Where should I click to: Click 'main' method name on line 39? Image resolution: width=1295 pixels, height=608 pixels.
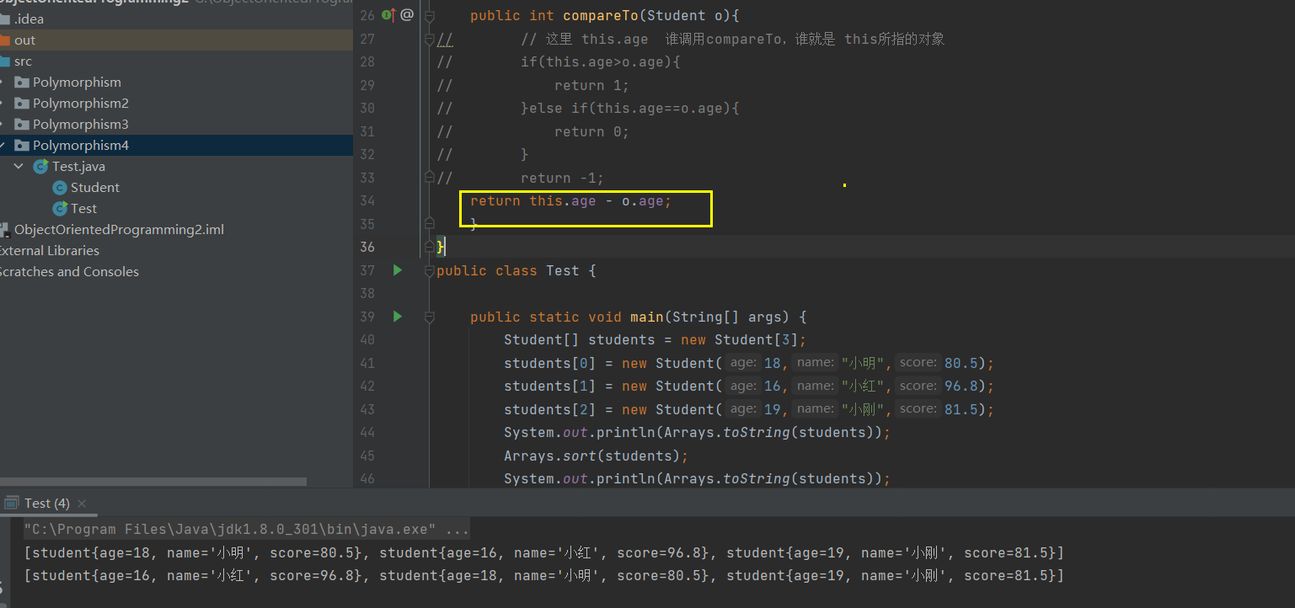pos(647,317)
